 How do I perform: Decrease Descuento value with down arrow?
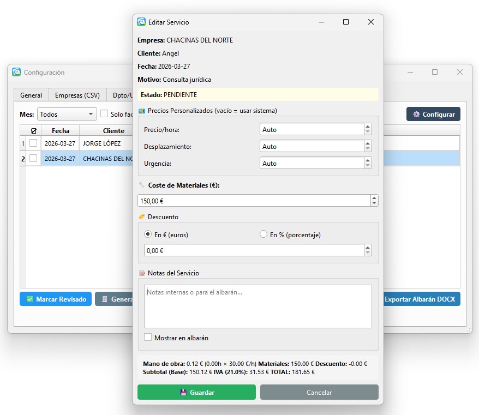point(368,253)
